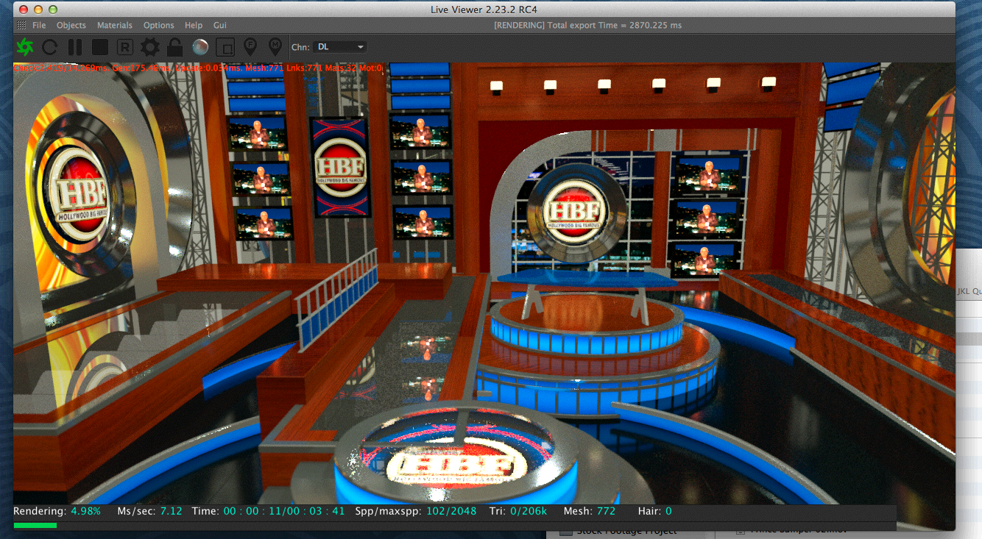Activate the render region square icon

coord(225,47)
